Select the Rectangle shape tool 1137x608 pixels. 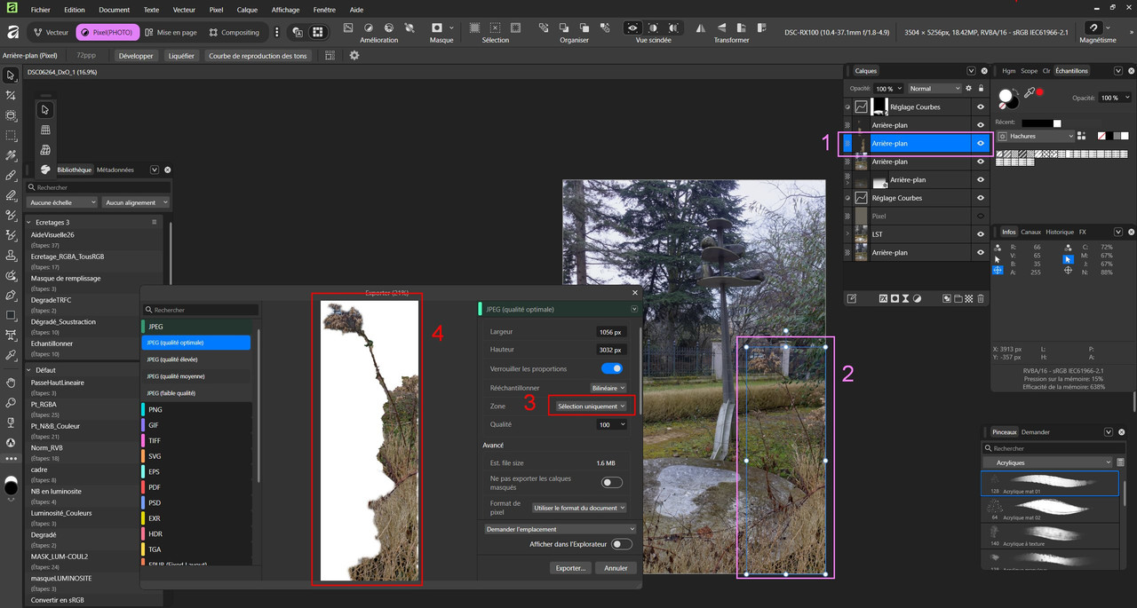click(x=11, y=315)
